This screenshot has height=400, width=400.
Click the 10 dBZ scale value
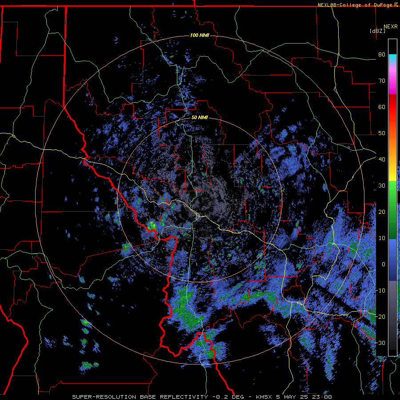coord(382,238)
